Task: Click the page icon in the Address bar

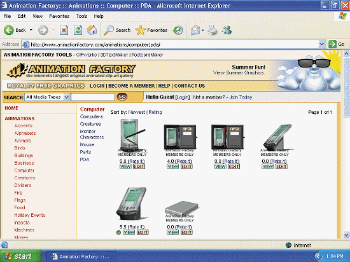Action: [x=26, y=44]
